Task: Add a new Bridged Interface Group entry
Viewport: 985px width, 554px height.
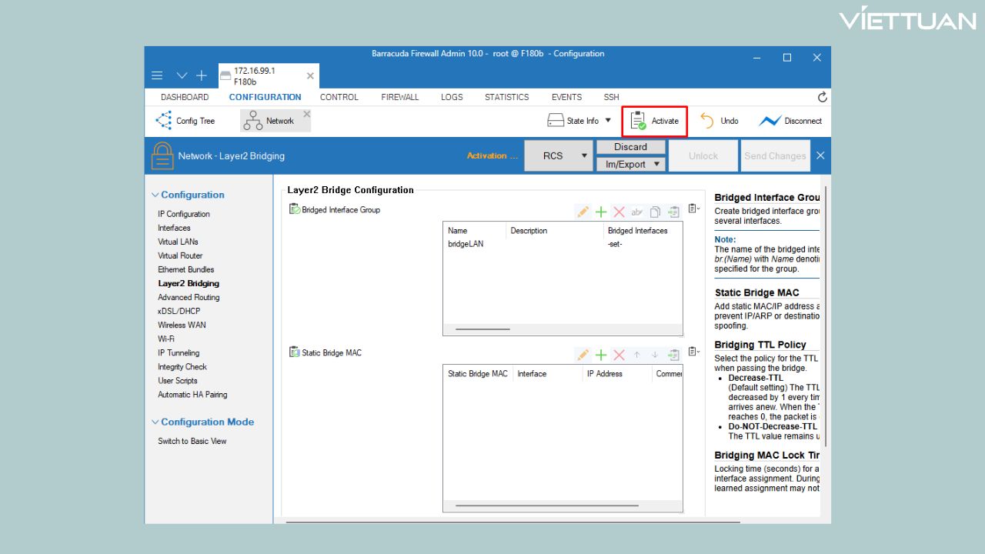Action: [601, 212]
